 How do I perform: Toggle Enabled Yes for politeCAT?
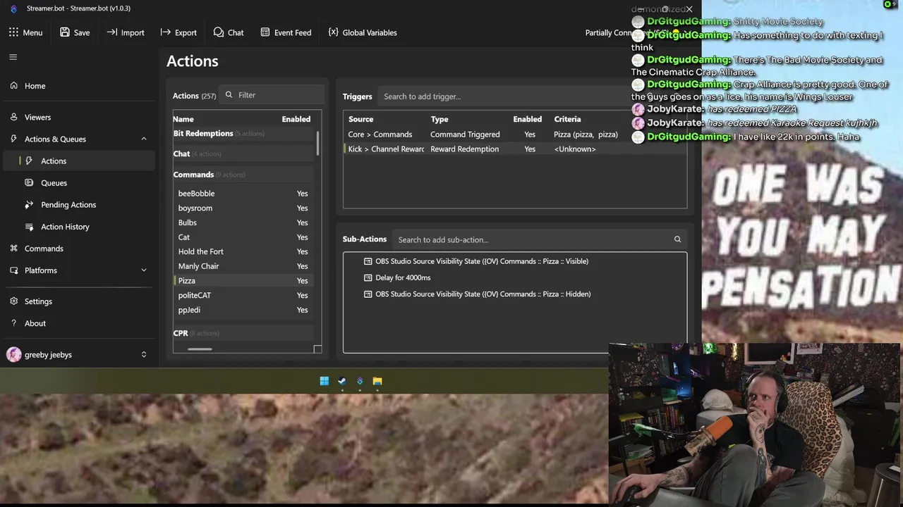point(302,295)
